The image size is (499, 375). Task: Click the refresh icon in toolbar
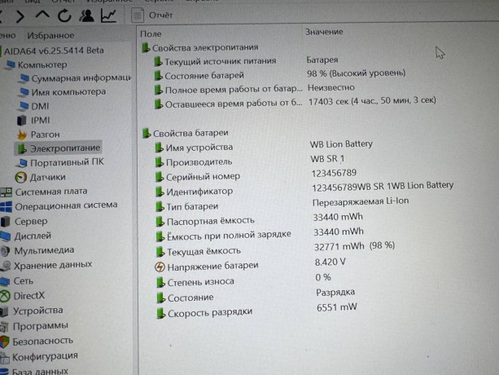(x=64, y=15)
